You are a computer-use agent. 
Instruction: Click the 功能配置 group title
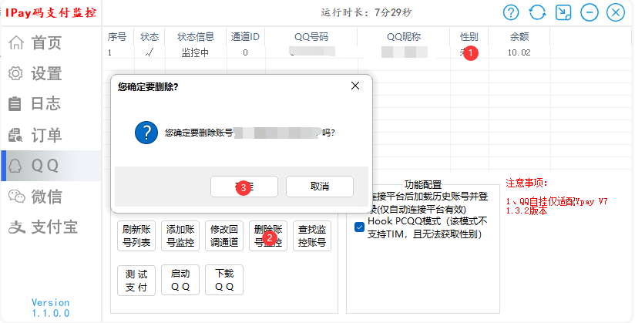[x=423, y=185]
